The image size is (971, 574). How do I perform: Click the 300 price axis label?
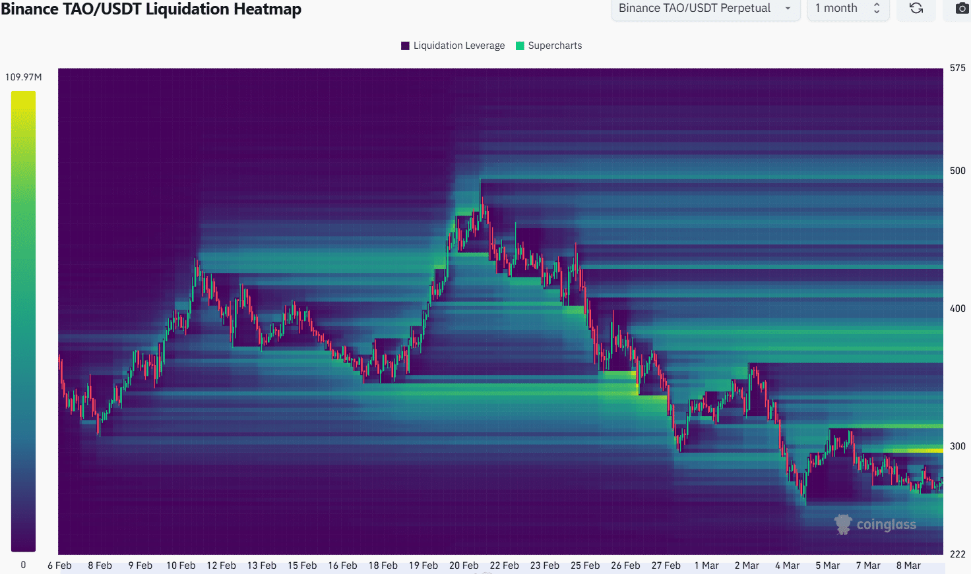[958, 446]
